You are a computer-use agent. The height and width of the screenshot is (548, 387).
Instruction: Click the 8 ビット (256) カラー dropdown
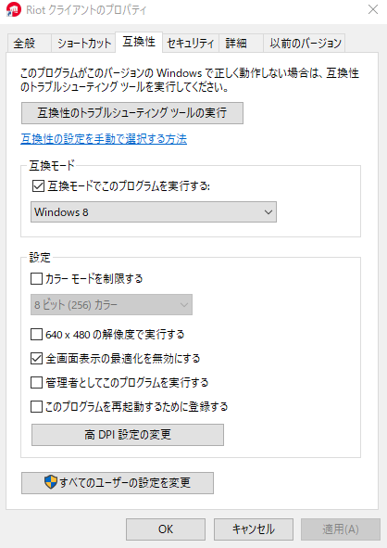111,305
